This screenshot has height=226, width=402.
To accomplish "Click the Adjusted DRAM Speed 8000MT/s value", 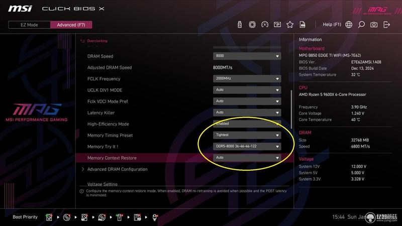I will (x=223, y=68).
